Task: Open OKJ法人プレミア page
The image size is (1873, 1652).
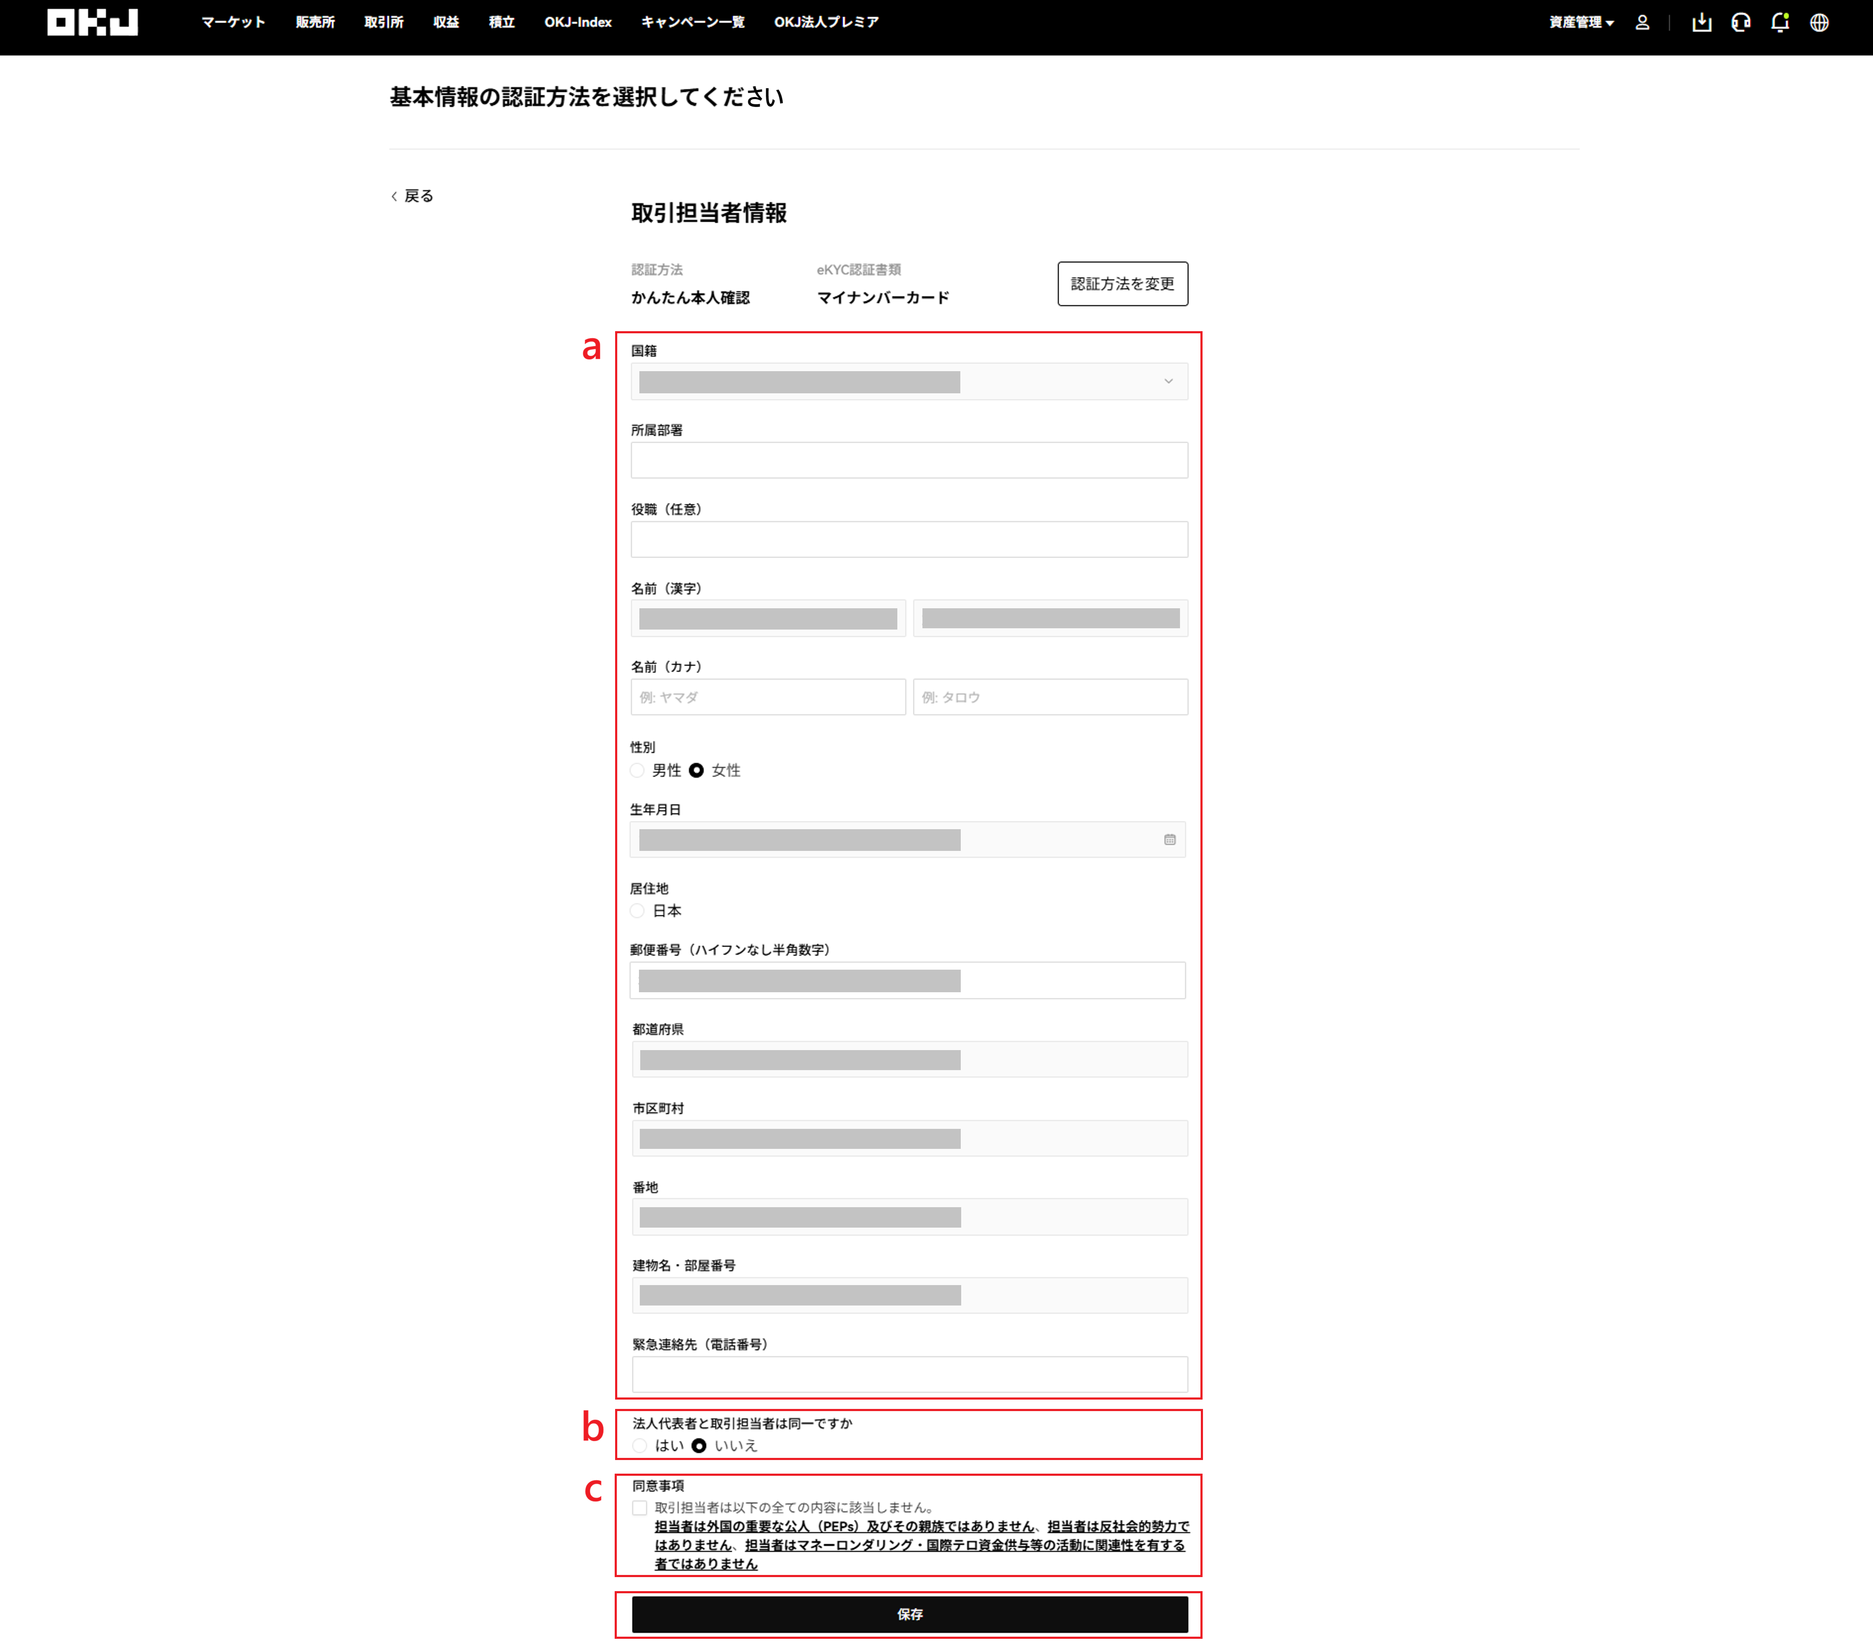Action: [827, 22]
